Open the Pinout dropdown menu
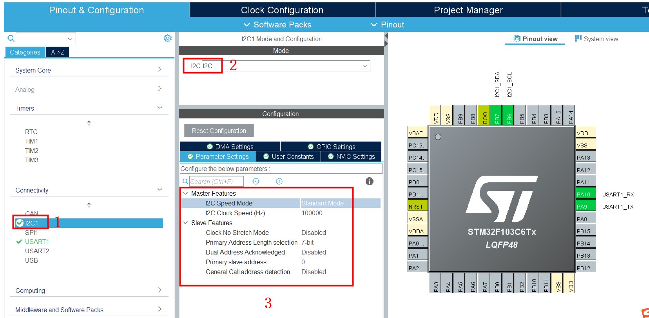 tap(387, 25)
